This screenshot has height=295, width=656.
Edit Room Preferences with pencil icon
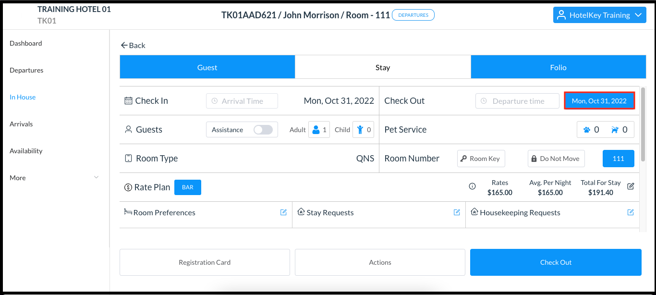(x=284, y=212)
